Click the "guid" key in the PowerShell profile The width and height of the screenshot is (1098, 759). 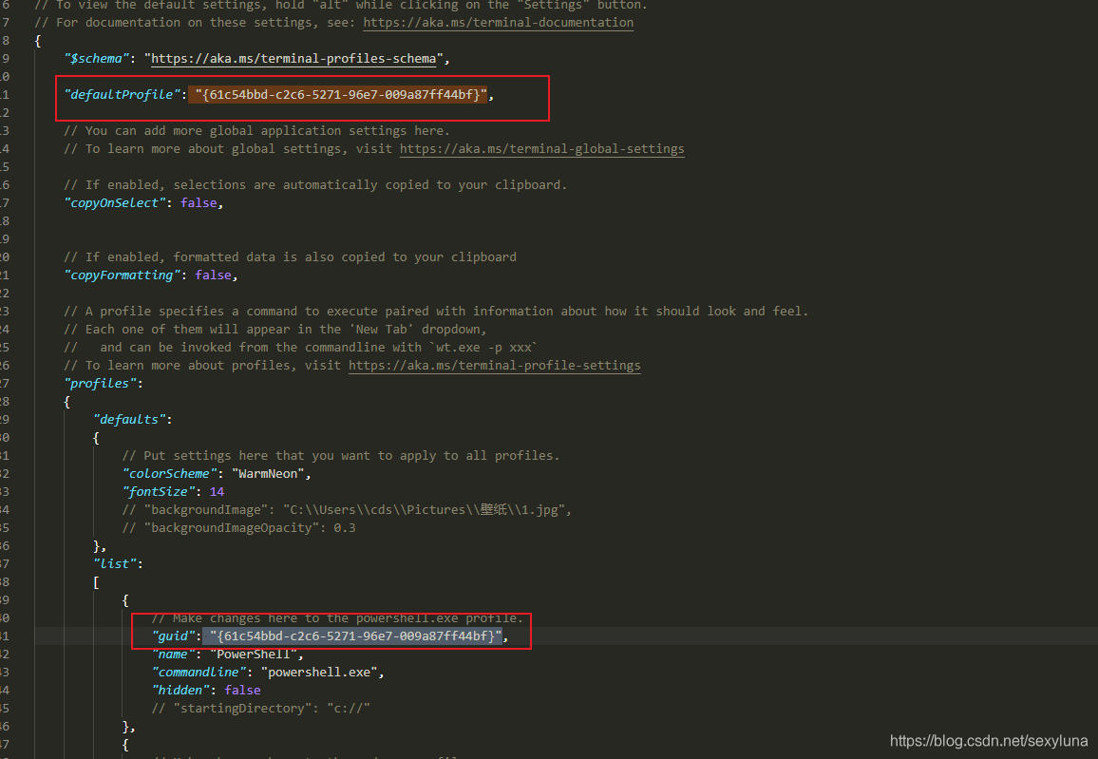[x=173, y=636]
